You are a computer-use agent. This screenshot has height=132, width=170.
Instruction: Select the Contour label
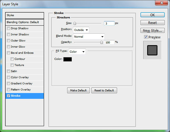click(x=20, y=59)
